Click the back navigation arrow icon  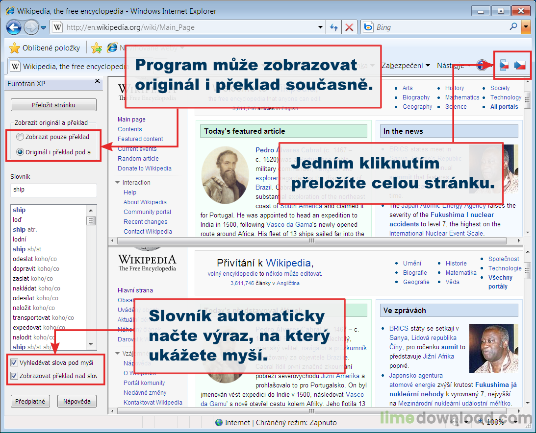pyautogui.click(x=13, y=27)
